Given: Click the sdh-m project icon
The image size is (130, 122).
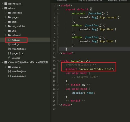Looking at the screenshot, I should pyautogui.click(x=5, y=8).
